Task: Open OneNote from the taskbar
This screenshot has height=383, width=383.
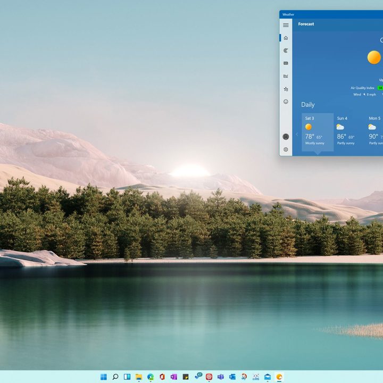Action: coord(174,377)
